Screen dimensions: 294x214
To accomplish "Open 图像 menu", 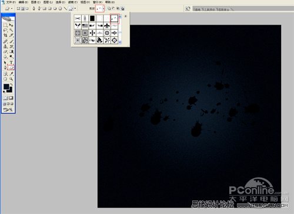I will (36, 2).
